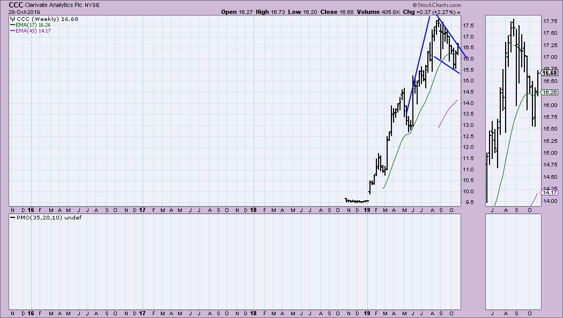
Task: Click year 16 on PMO panel bottom axis
Action: click(31, 313)
